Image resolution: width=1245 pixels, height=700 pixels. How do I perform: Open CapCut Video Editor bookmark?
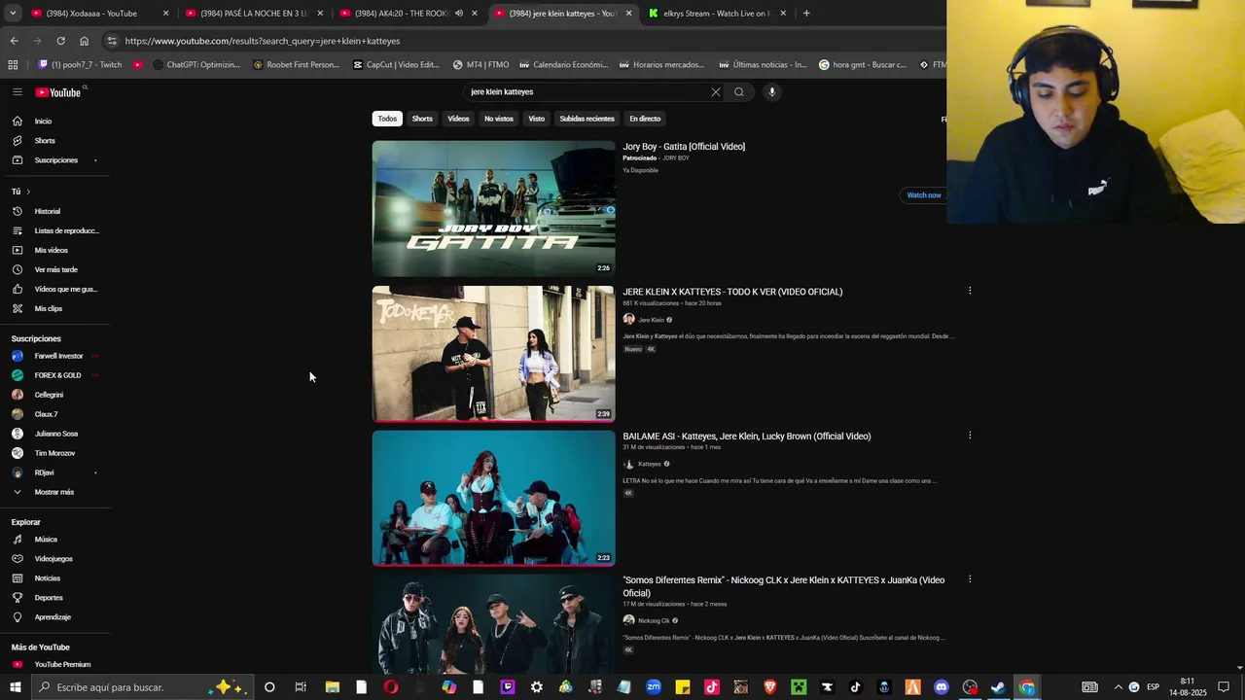396,65
